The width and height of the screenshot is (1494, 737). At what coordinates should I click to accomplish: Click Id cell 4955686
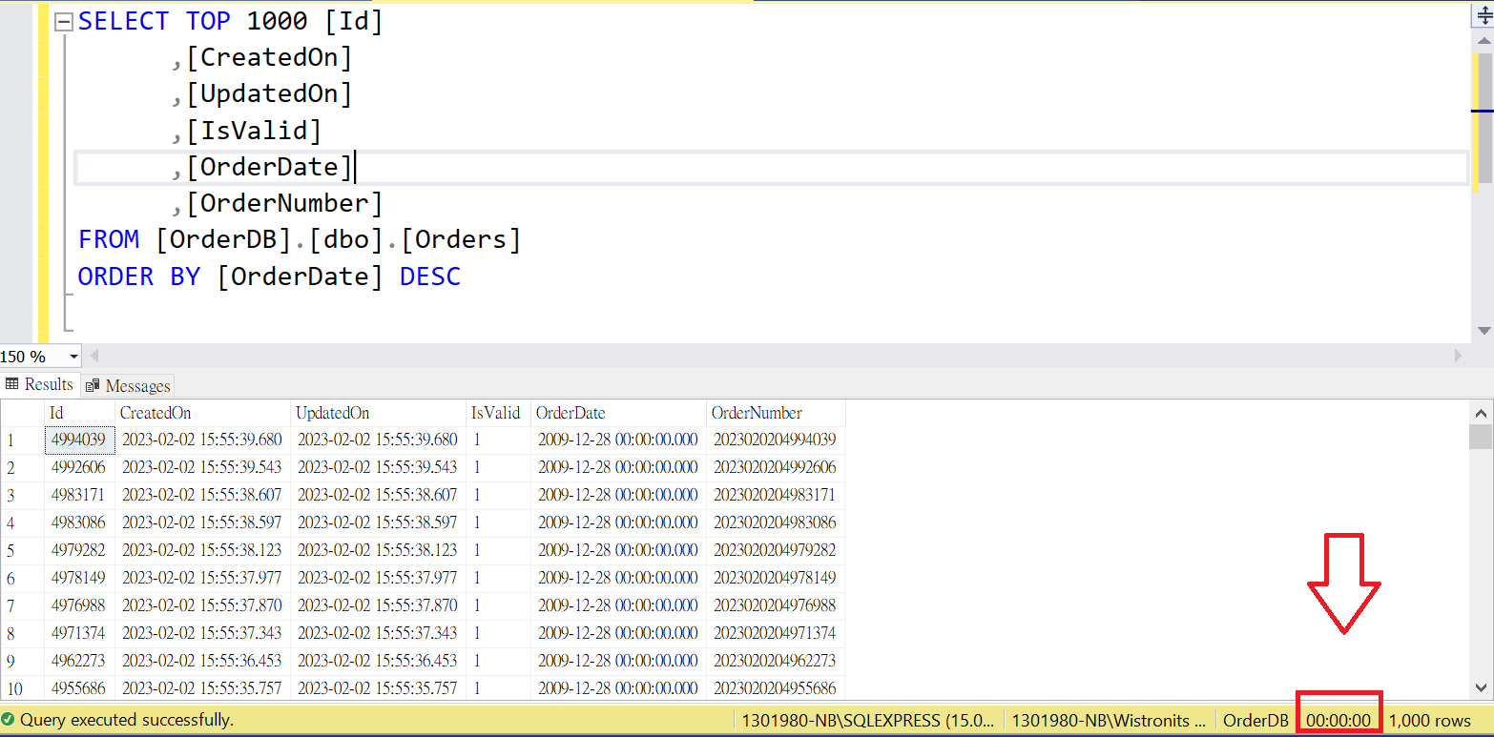click(80, 687)
